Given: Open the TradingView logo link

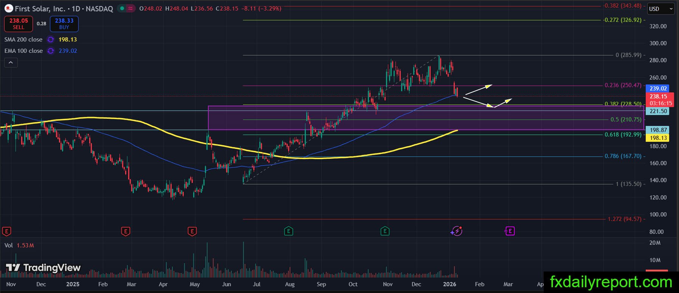Looking at the screenshot, I should [x=43, y=268].
